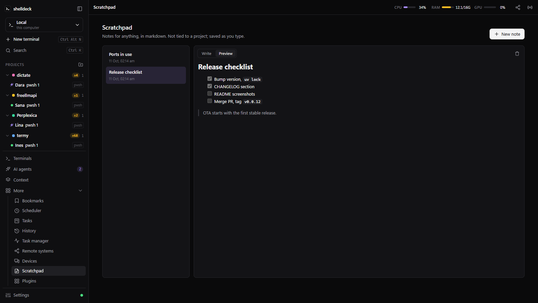Check the Merge PR, tag checkbox

pyautogui.click(x=209, y=101)
